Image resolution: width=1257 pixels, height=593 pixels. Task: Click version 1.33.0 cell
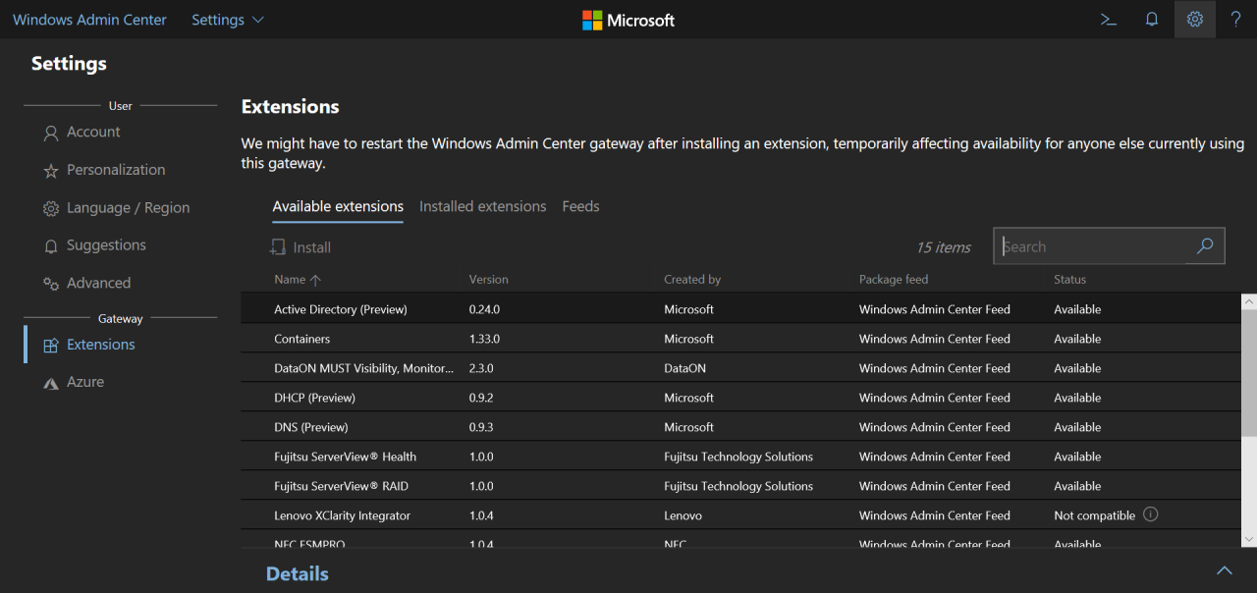pyautogui.click(x=484, y=339)
